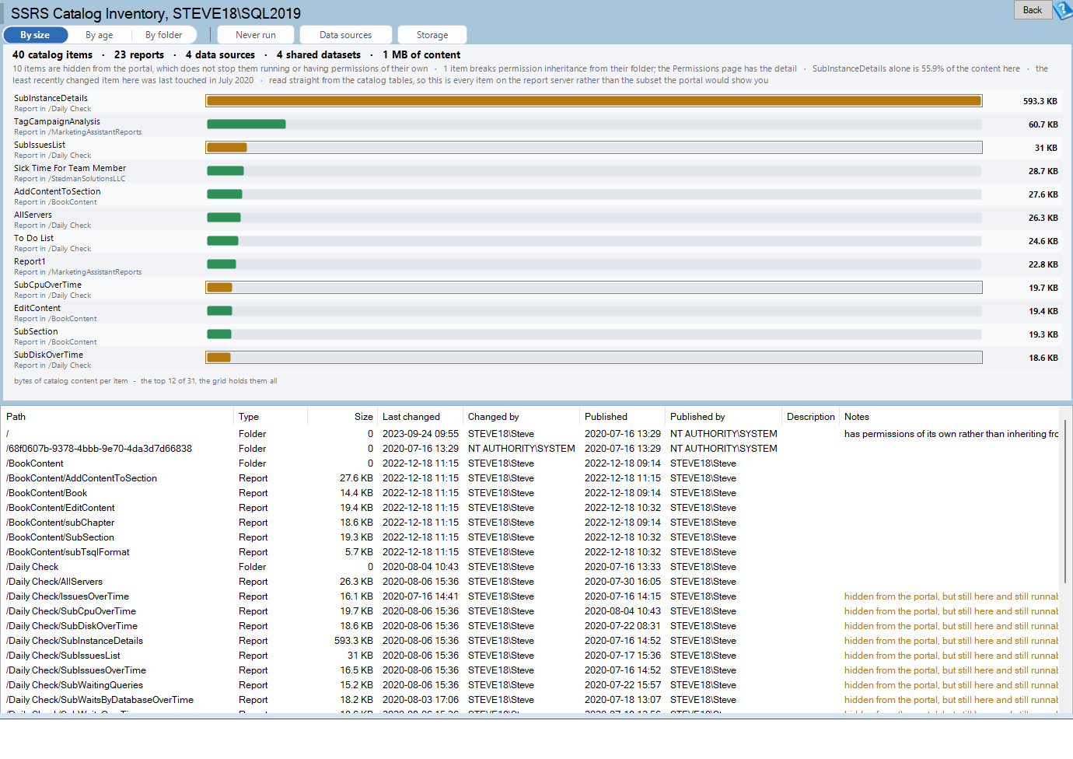Select the /68f0607b-9378-4bbb-9e70-4da3d7d66838 row
This screenshot has height=759, width=1073.
coord(531,449)
